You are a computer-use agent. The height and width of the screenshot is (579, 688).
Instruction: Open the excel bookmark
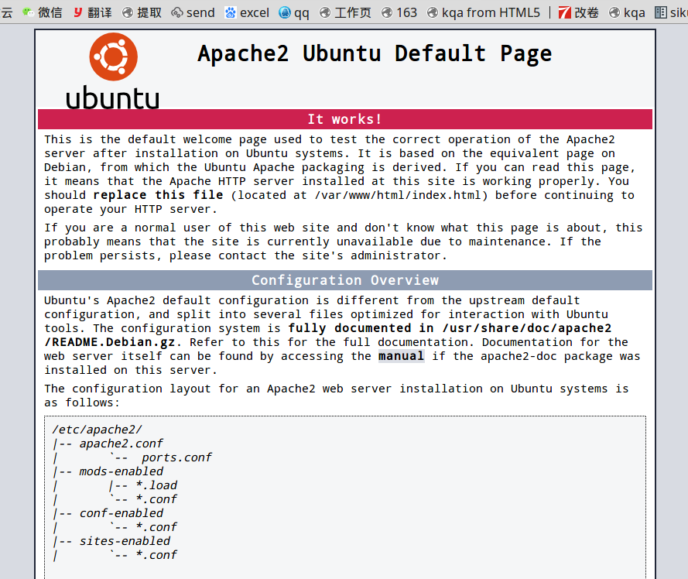[247, 12]
